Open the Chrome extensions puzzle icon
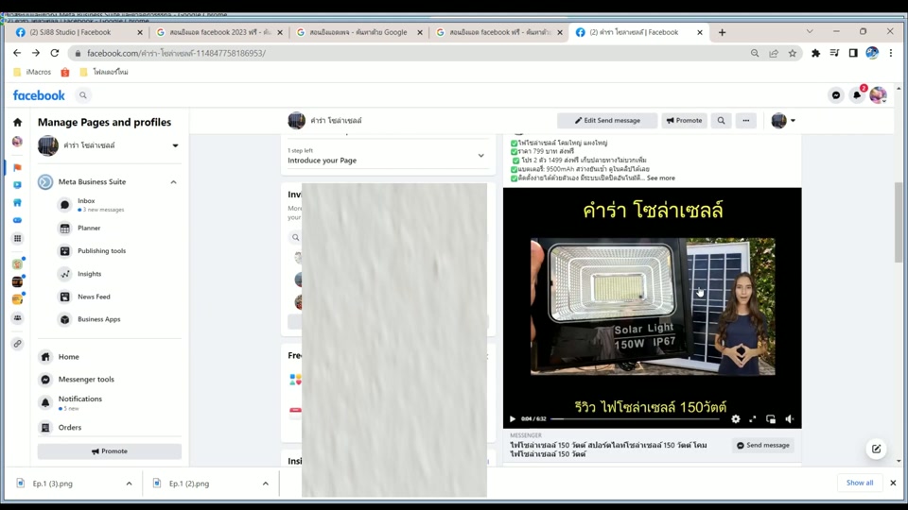908x510 pixels. click(x=815, y=54)
